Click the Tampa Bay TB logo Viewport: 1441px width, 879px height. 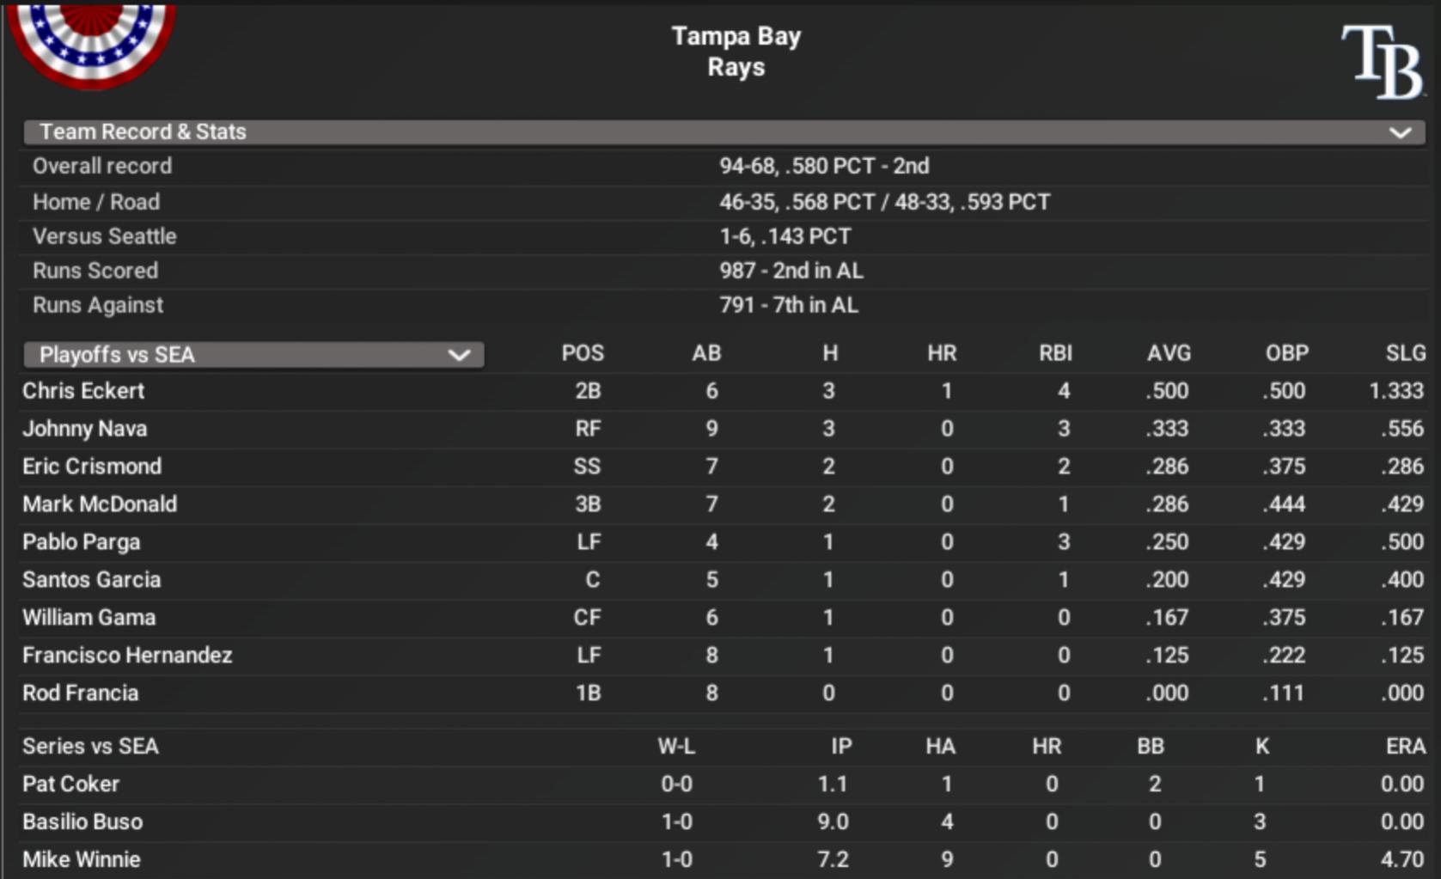pyautogui.click(x=1383, y=61)
